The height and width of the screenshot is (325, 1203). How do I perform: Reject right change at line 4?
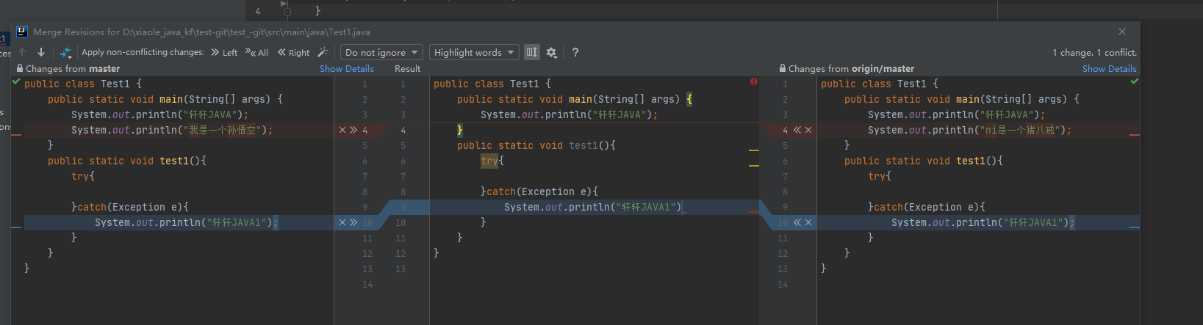[x=808, y=130]
